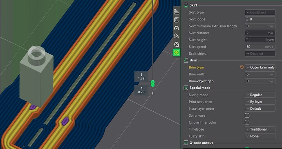
Task: Click the question mark below layer slider
Action: tap(152, 93)
